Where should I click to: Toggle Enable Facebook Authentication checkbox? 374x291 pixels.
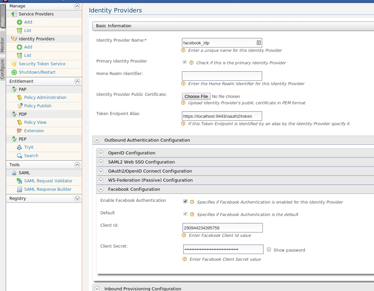tap(185, 202)
